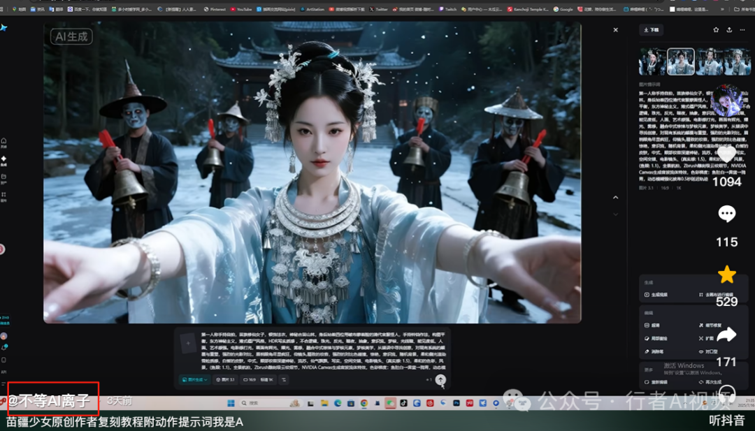The width and height of the screenshot is (755, 431).
Task: Click the 生成视频 generate video option
Action: pos(655,295)
